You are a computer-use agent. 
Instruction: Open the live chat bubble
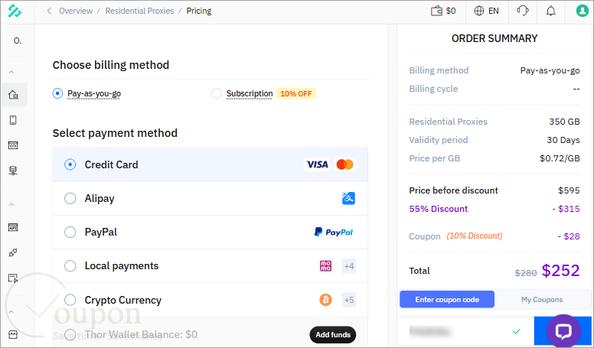click(x=563, y=331)
